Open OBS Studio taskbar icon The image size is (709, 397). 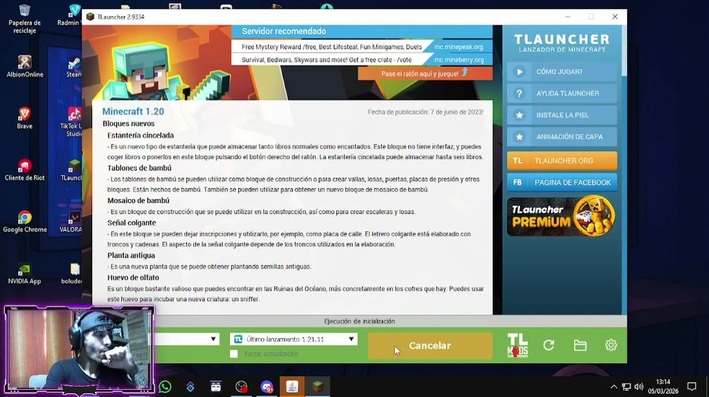(241, 387)
